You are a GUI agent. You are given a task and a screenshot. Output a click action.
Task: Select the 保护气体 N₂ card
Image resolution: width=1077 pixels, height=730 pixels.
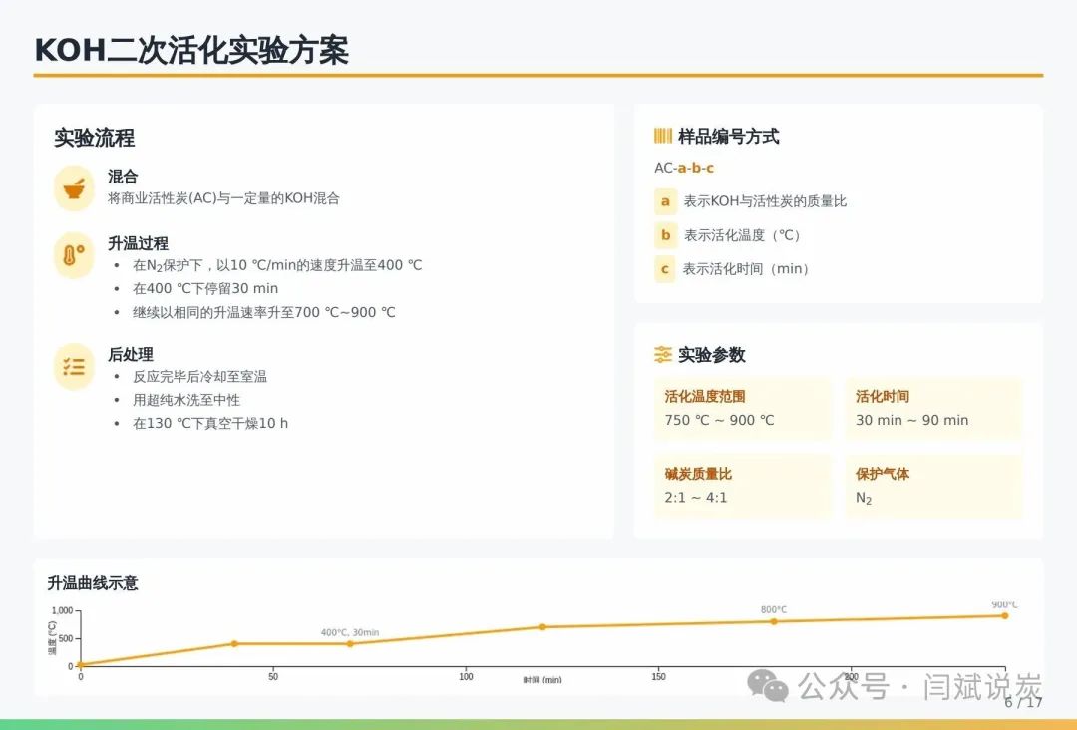(x=932, y=486)
